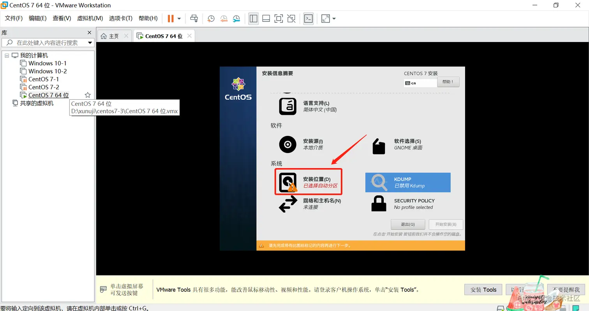This screenshot has height=311, width=589.
Task: Close the 主页 tab
Action: pos(126,36)
